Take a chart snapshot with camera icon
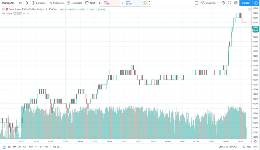 [236, 3]
